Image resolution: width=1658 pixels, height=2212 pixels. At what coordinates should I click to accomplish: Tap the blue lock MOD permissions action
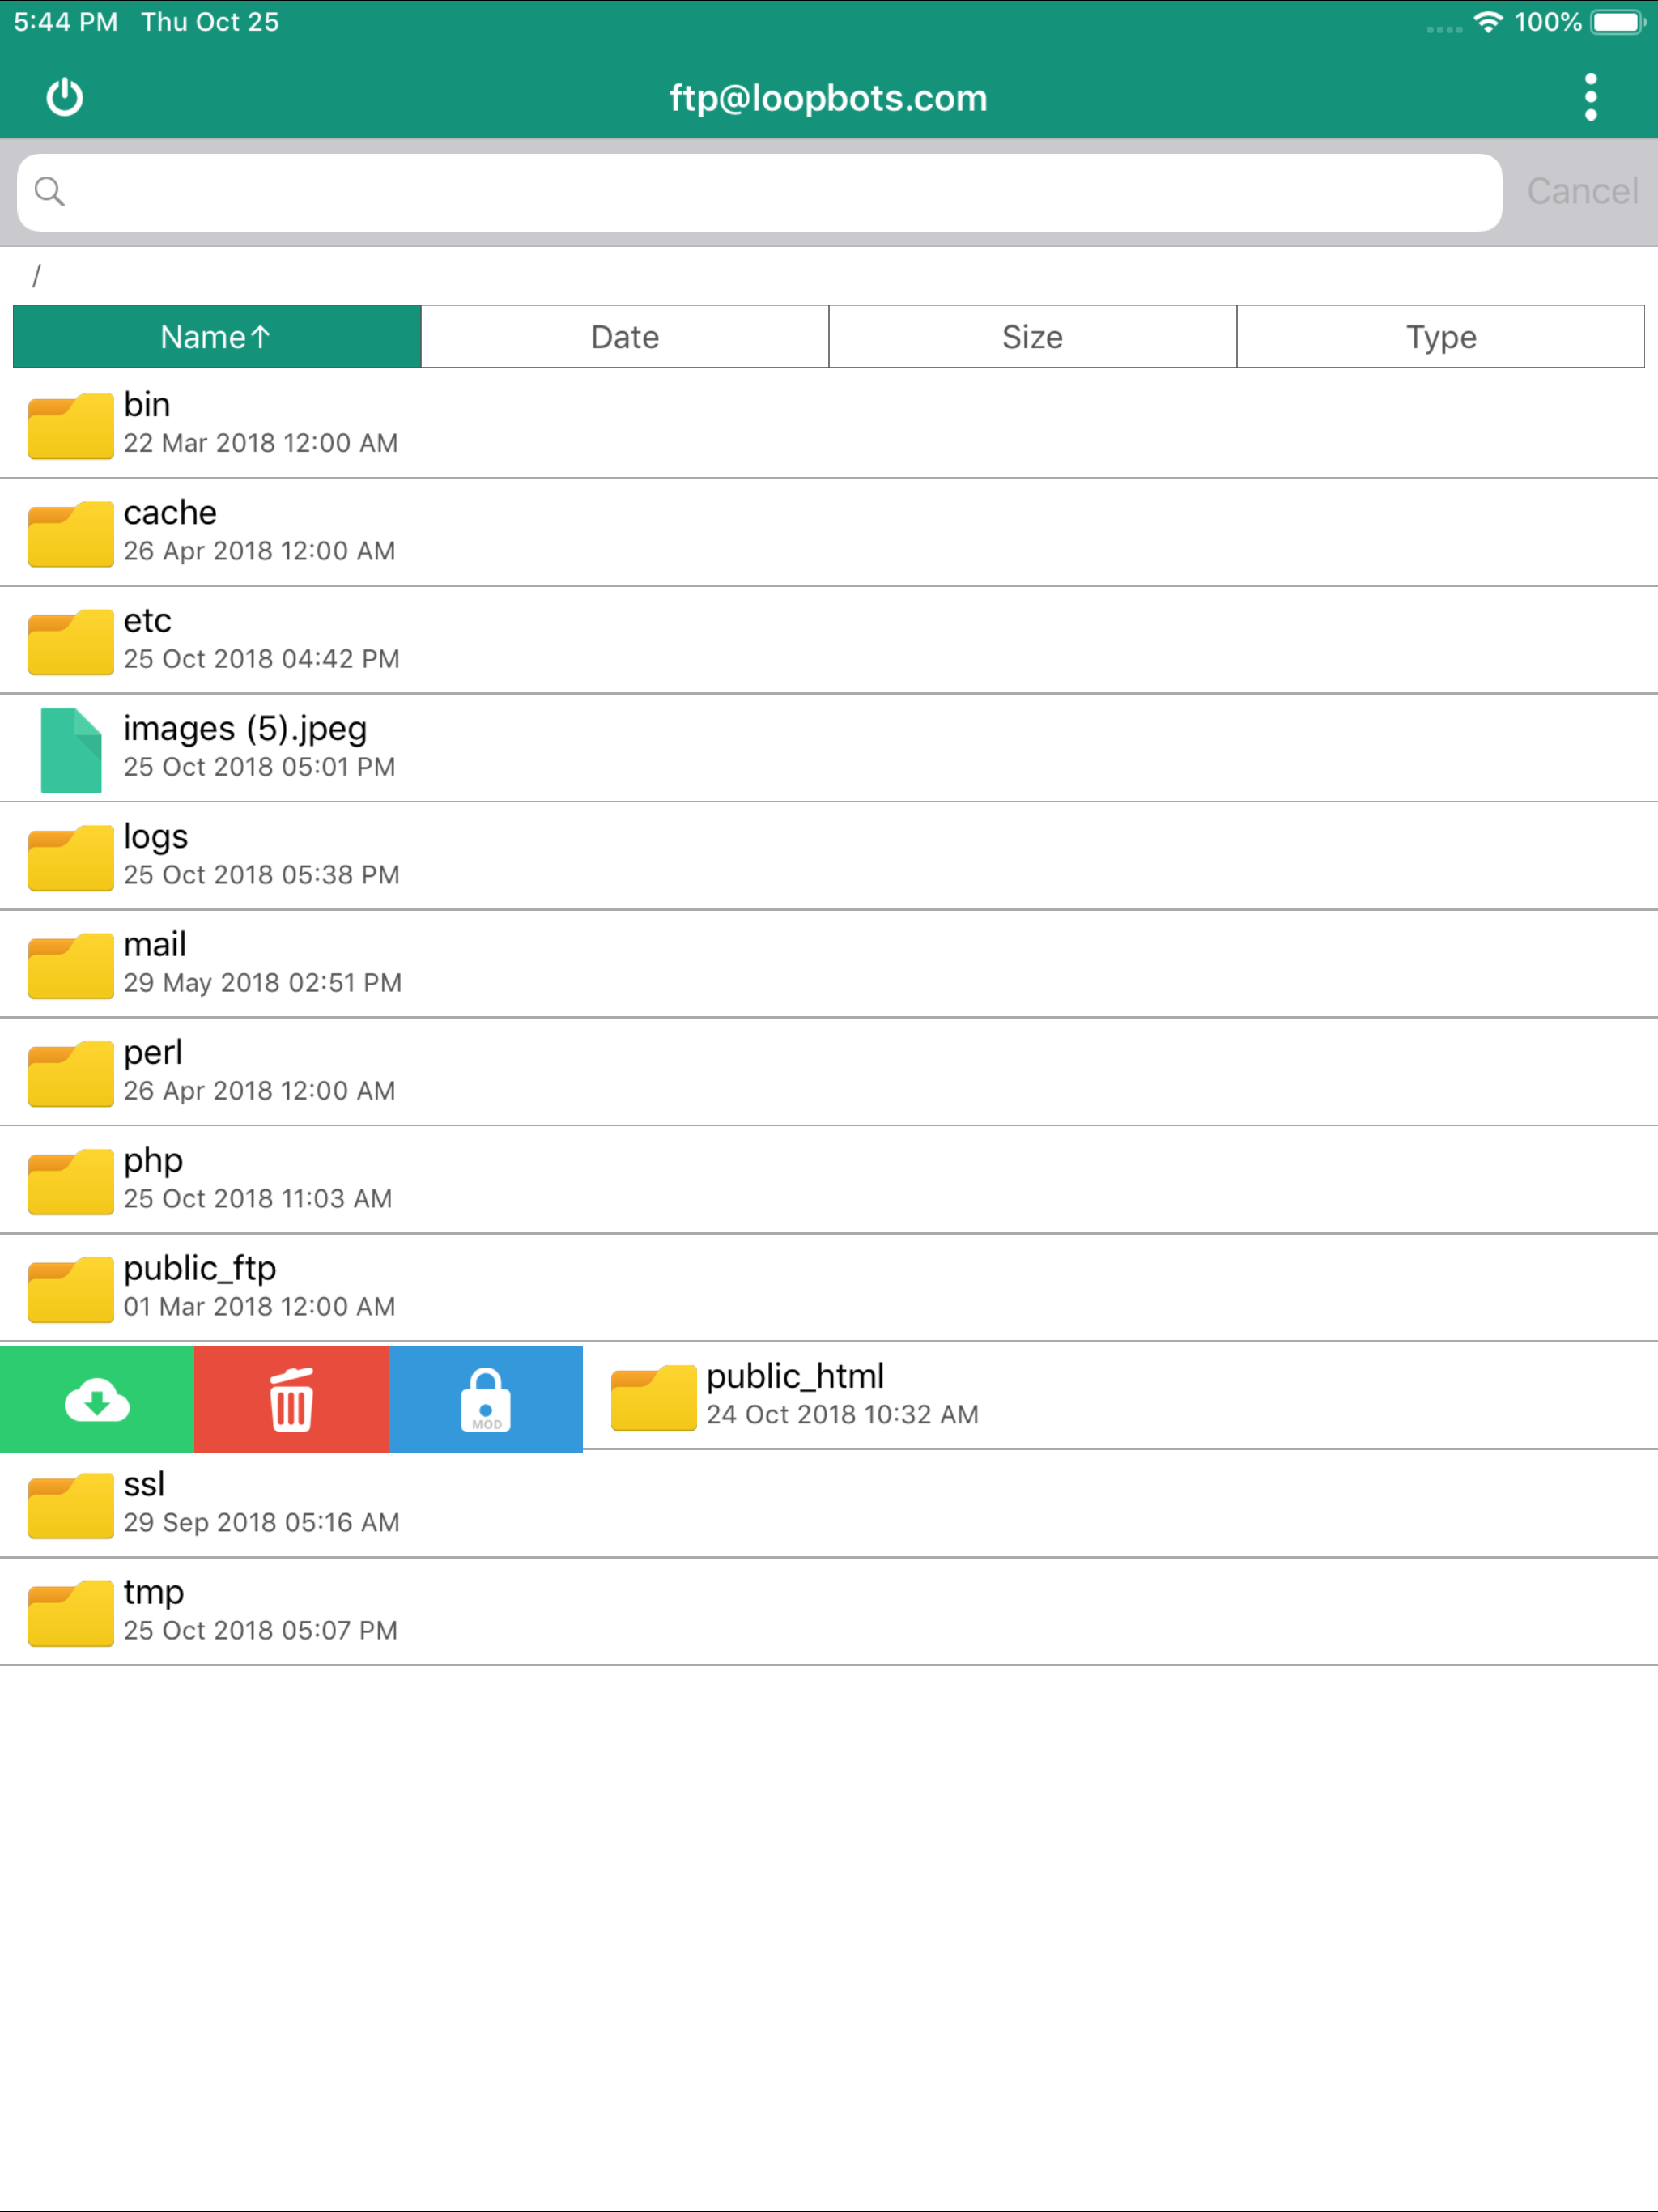pos(485,1399)
